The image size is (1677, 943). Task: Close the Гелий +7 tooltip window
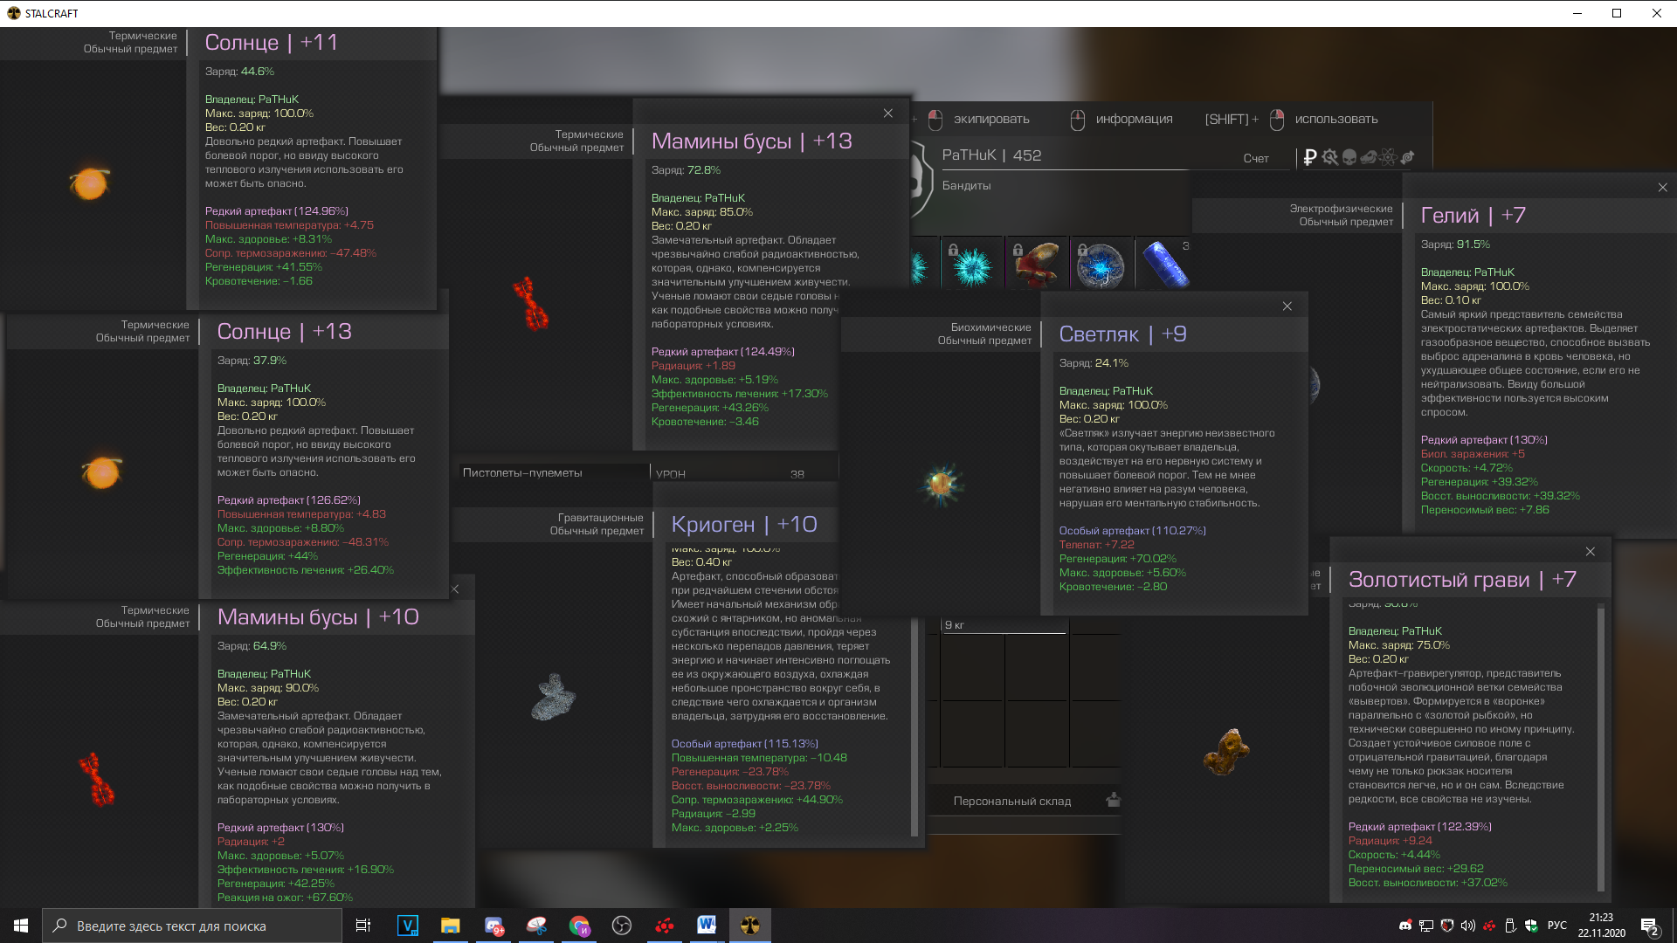pos(1662,188)
